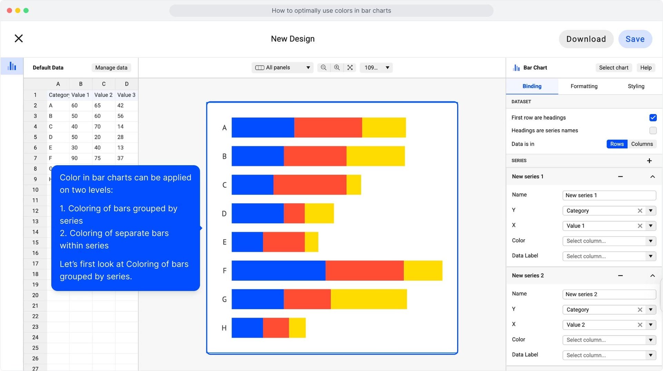Open Color column dropdown for series 1
This screenshot has height=371, width=663.
pyautogui.click(x=609, y=241)
